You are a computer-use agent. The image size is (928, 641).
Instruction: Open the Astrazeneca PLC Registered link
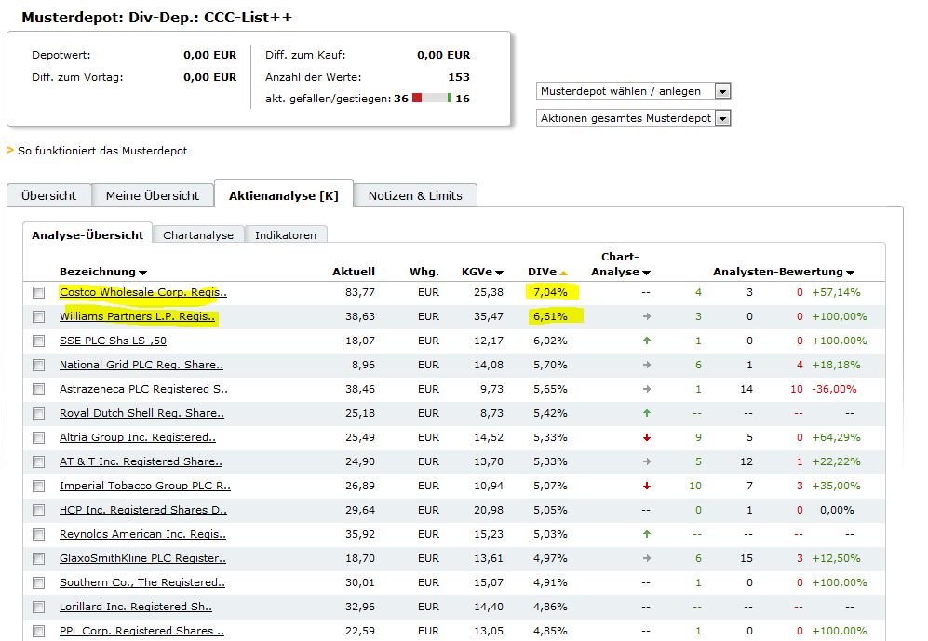(x=144, y=389)
